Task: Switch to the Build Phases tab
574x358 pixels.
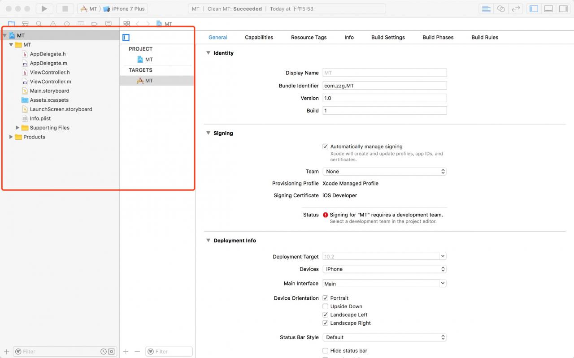Action: point(438,37)
